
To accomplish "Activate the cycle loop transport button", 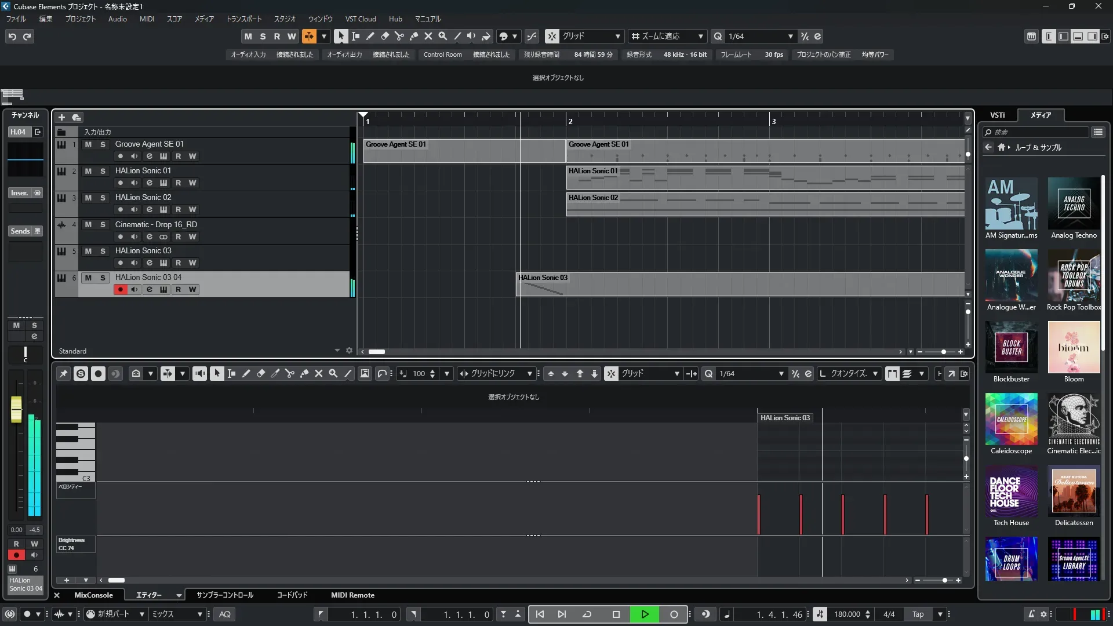I will [587, 614].
